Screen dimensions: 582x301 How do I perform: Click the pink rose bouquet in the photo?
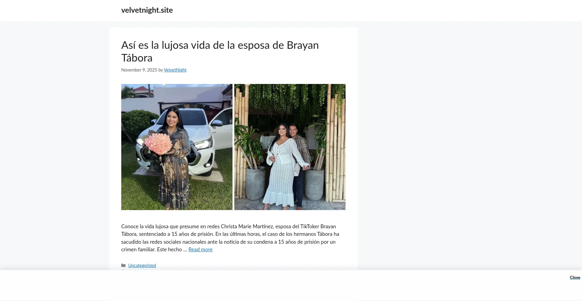pyautogui.click(x=158, y=143)
